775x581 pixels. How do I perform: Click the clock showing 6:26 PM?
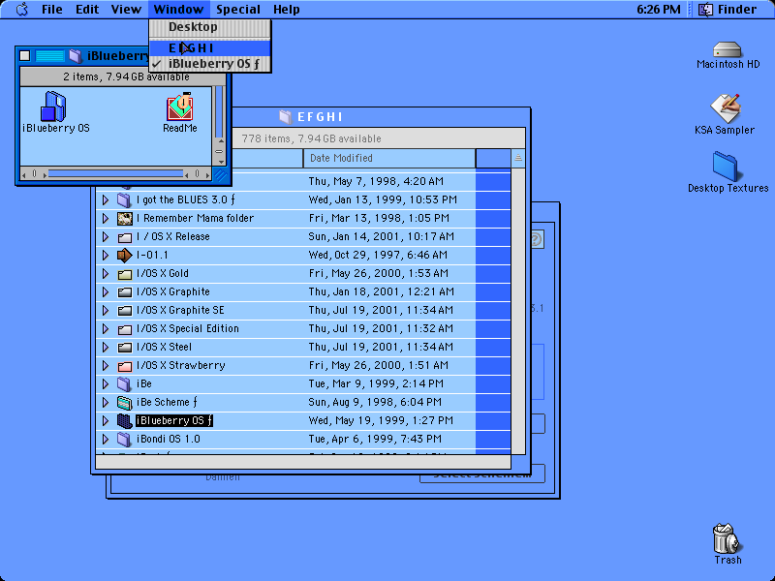[659, 10]
